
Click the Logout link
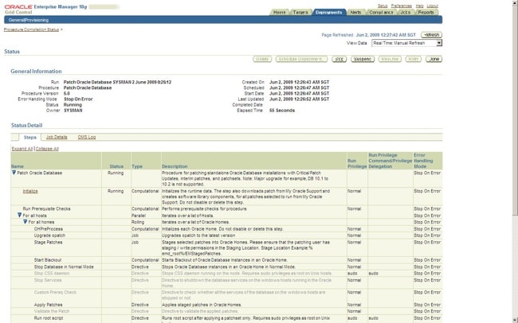(433, 6)
